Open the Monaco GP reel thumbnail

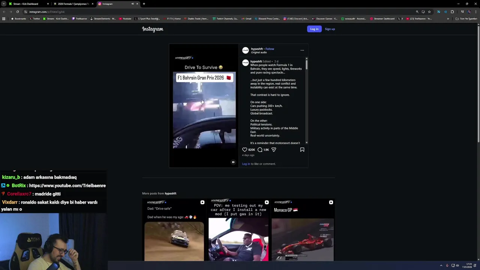click(x=303, y=230)
